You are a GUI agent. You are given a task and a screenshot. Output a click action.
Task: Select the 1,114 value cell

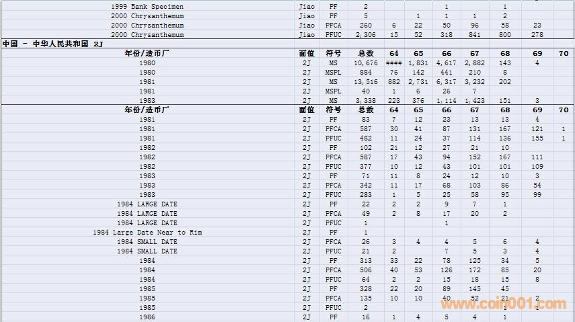click(446, 100)
